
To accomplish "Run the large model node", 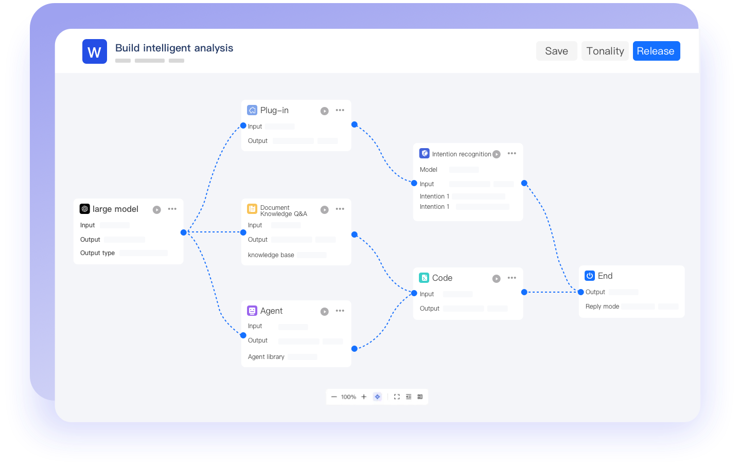I will coord(157,210).
